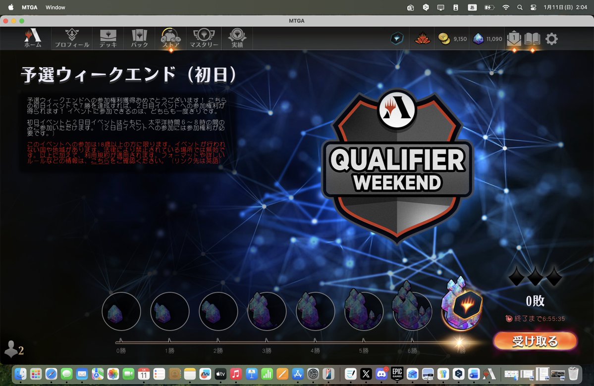The height and width of the screenshot is (386, 594).
Task: Open Launchpad from the Dock
Action: 36,374
